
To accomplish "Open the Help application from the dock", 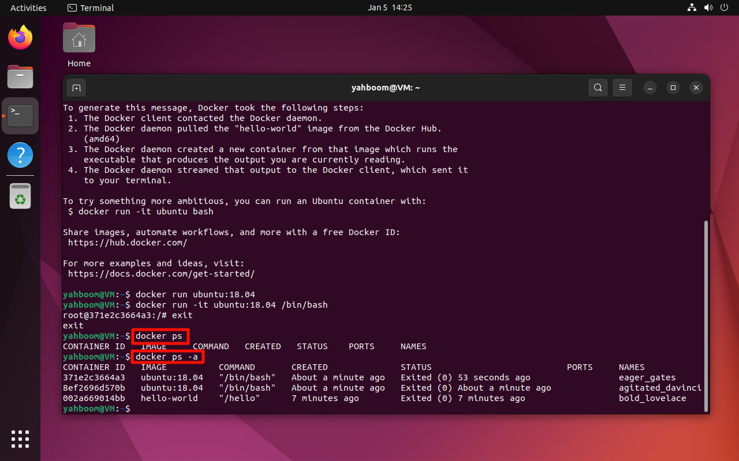I will pyautogui.click(x=20, y=155).
